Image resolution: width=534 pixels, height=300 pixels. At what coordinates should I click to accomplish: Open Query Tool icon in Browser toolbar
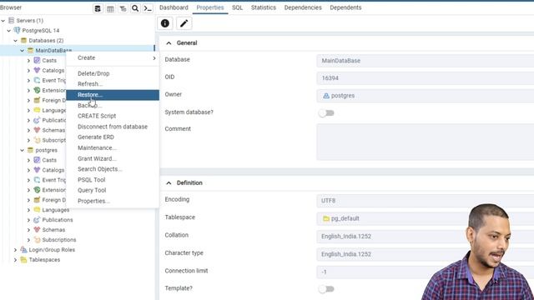(98, 8)
